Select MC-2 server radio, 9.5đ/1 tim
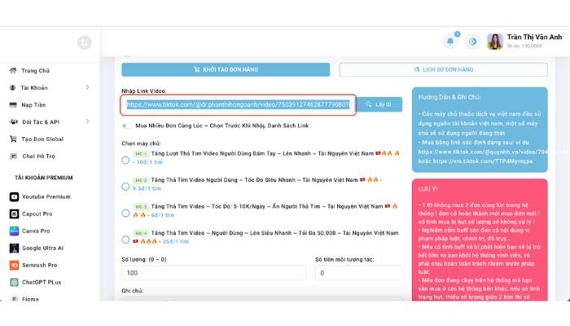The height and width of the screenshot is (326, 570). click(125, 187)
